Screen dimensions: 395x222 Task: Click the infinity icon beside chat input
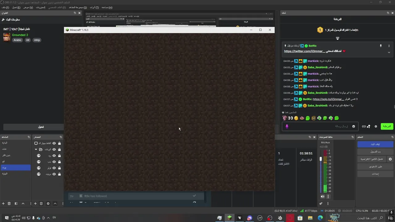click(364, 126)
